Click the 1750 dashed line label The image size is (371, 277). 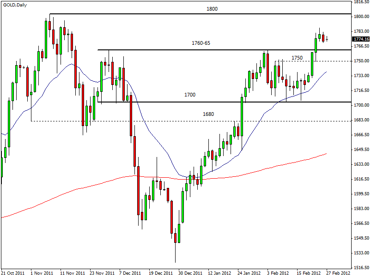(297, 58)
